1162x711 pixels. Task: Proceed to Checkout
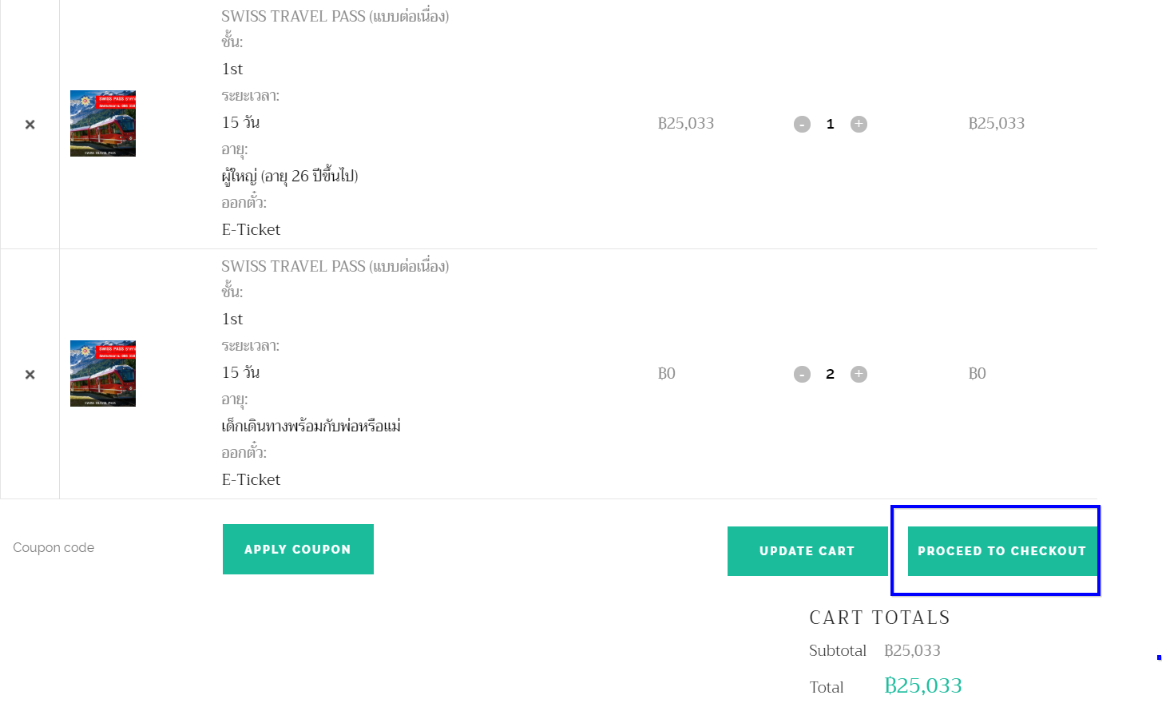(1002, 551)
